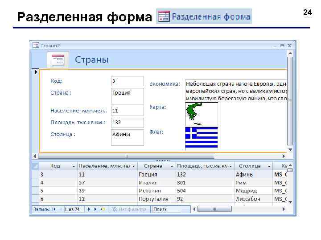Screen dimensions: 321x240
Task: Select the Португалия cell in datasheet
Action: [156, 199]
